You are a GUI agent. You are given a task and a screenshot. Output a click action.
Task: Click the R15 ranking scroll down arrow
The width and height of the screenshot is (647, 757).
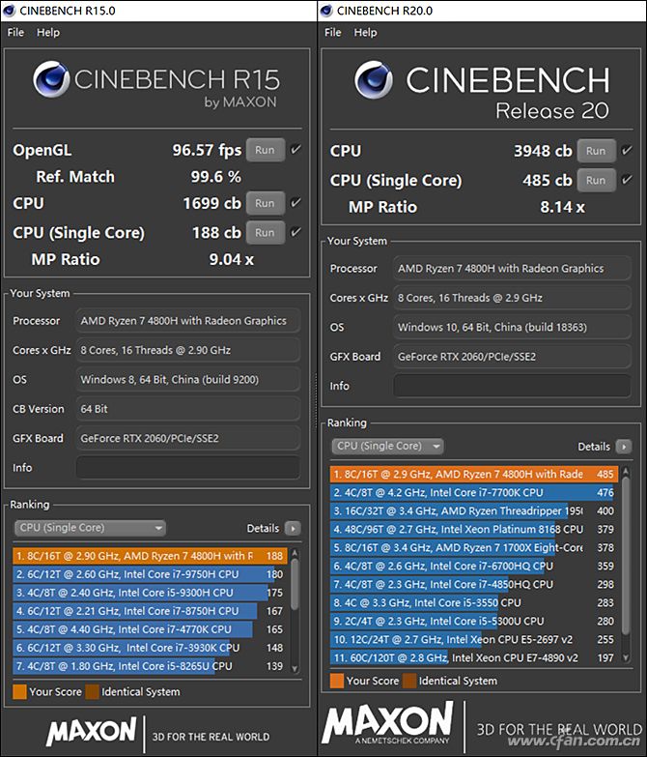tap(295, 669)
